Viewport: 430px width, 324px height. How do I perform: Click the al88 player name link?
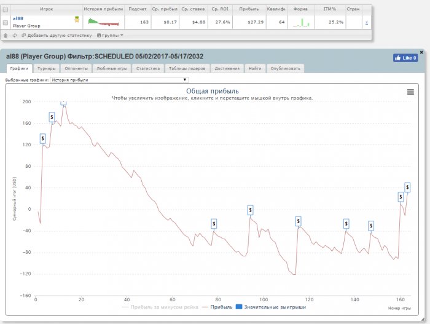(x=17, y=18)
